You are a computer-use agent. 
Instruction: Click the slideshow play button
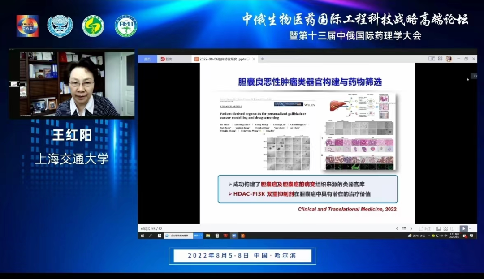tap(463, 228)
